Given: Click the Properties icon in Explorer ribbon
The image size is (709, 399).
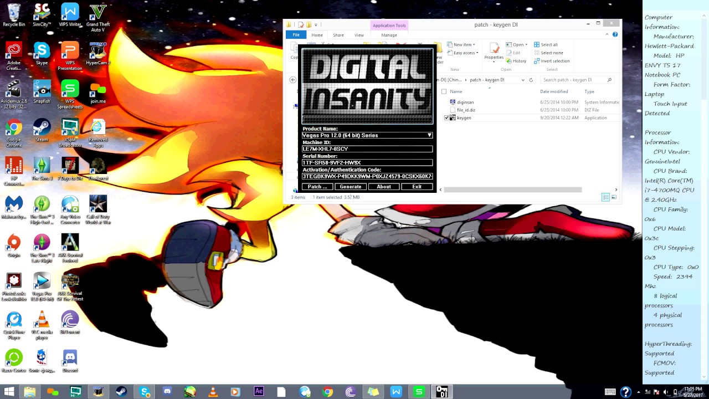Looking at the screenshot, I should (x=494, y=51).
